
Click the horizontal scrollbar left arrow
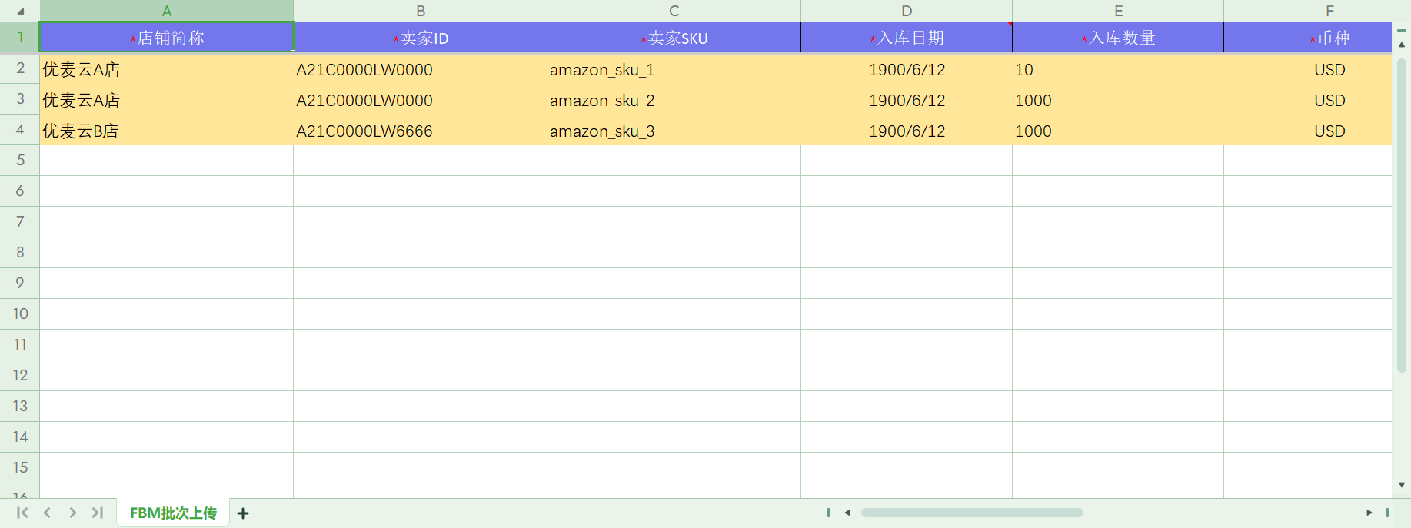pyautogui.click(x=847, y=513)
